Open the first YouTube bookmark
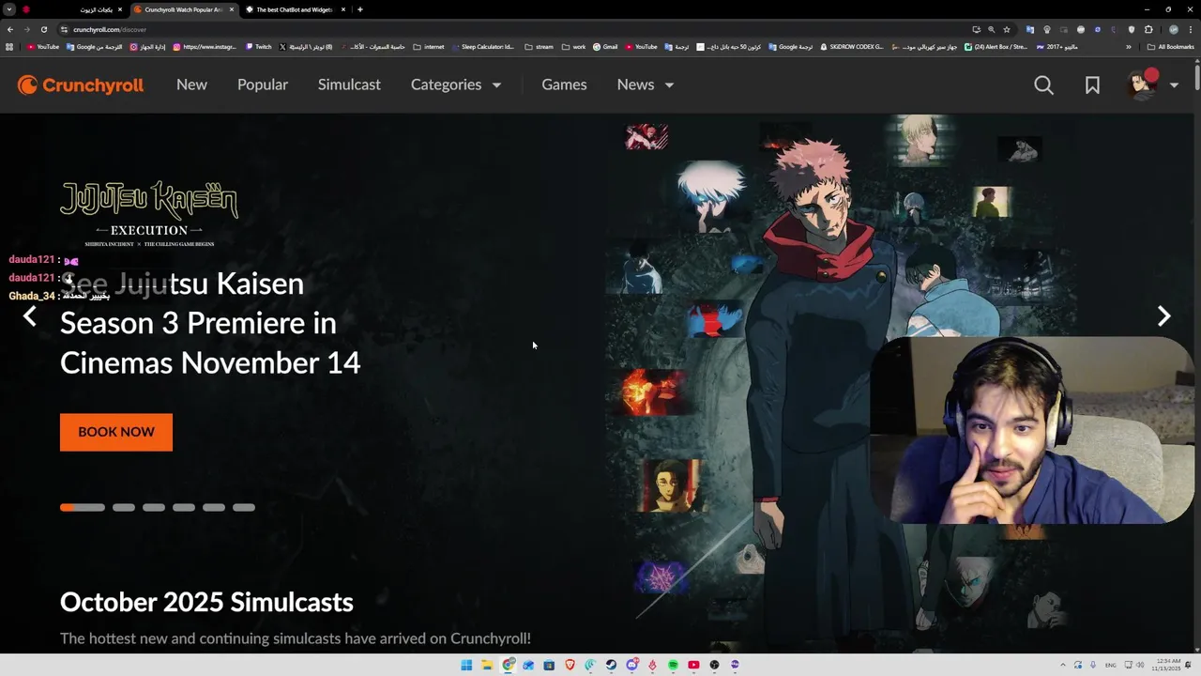Viewport: 1201px width, 676px height. [x=43, y=46]
